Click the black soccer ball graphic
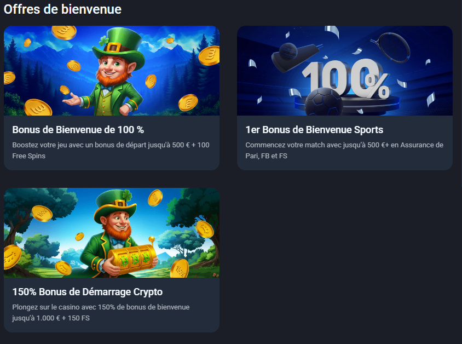Screen dimensions: 462x344 (324, 102)
